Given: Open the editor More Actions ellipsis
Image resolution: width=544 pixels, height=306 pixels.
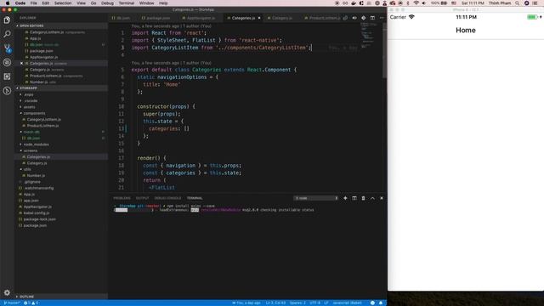Looking at the screenshot, I should [382, 18].
